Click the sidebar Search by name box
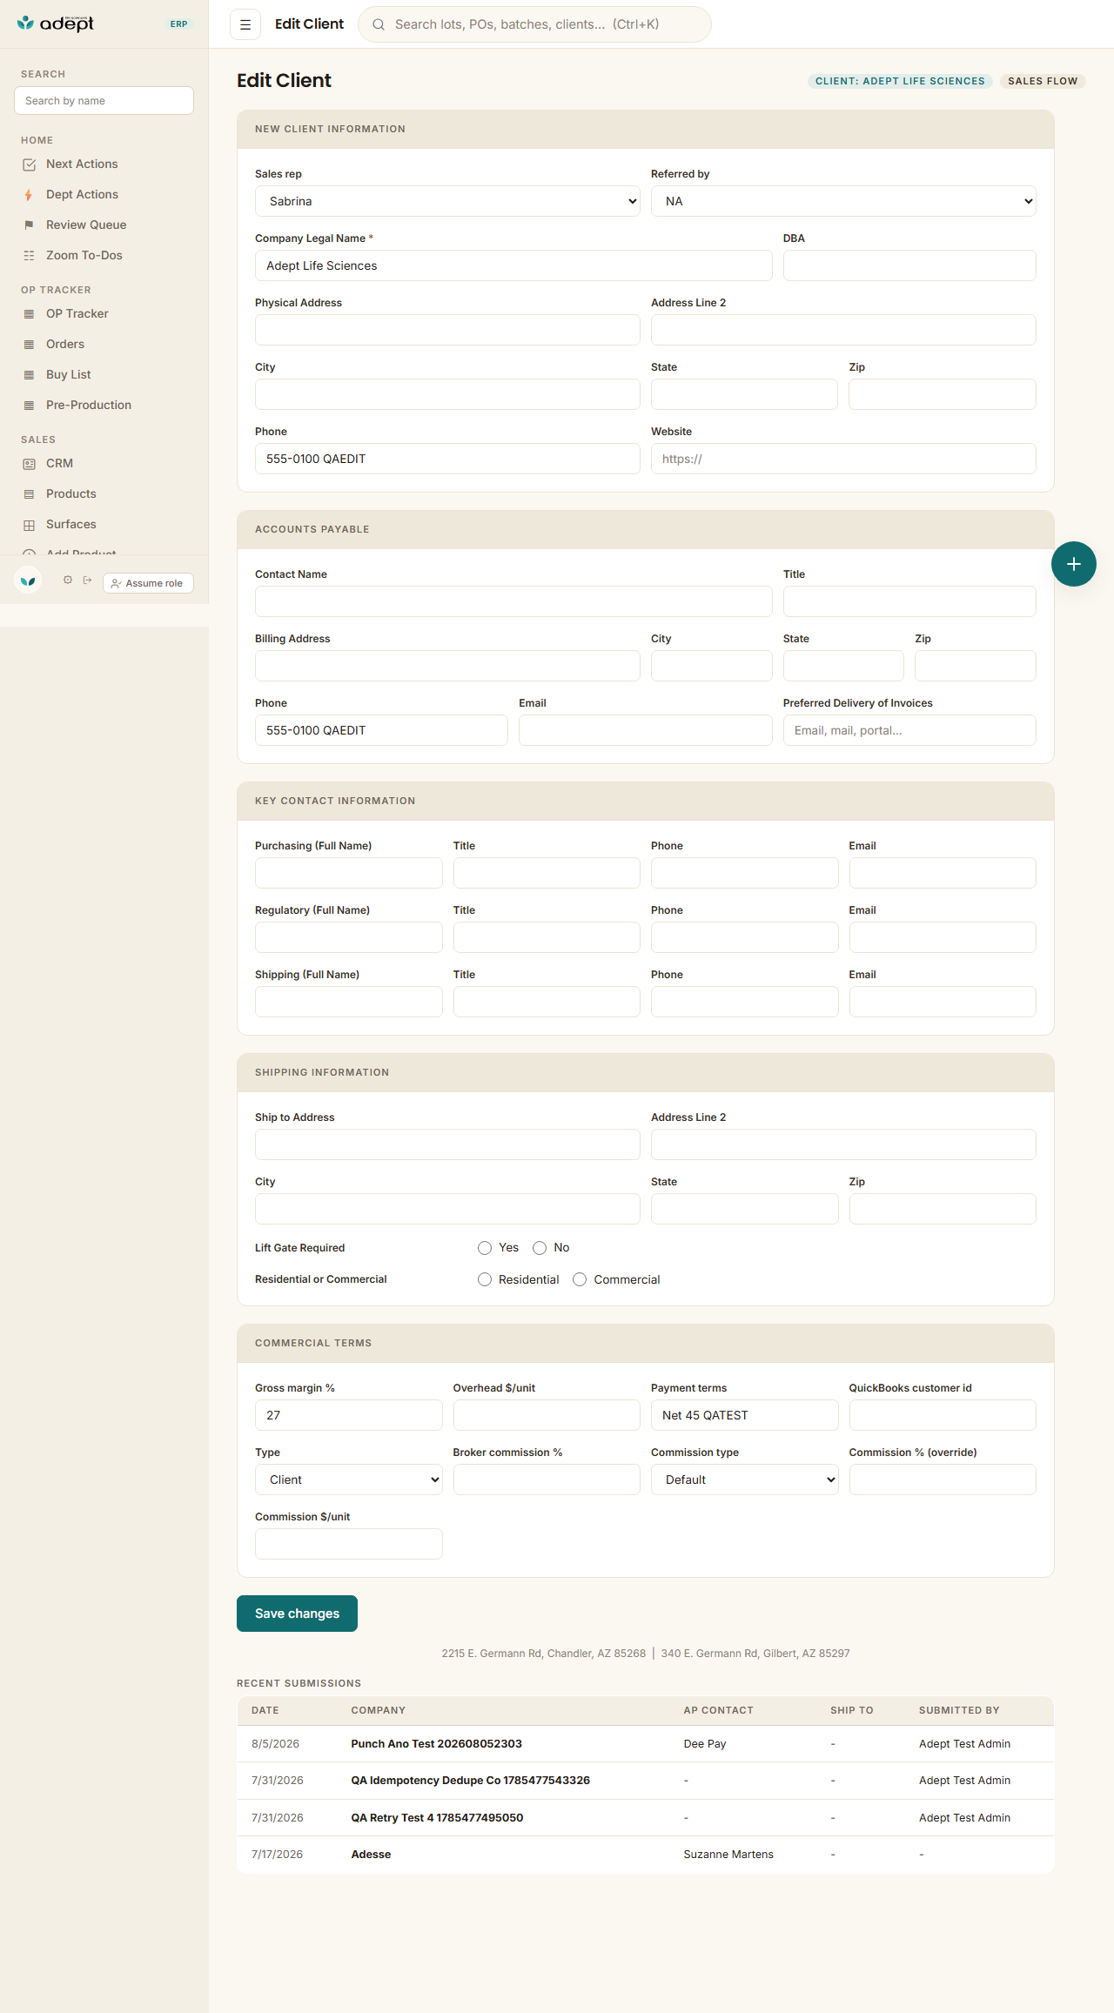Screen dimensions: 1114x2013 (x=104, y=101)
